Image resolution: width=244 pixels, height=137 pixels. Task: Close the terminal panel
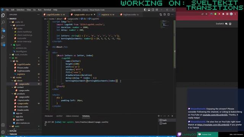click(172, 116)
